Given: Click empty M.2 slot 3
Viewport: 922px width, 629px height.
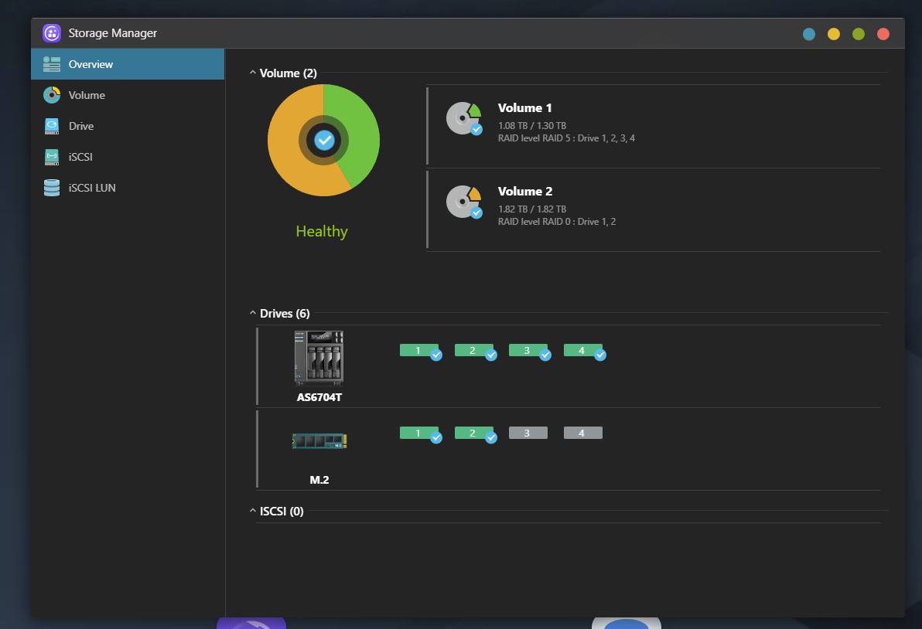Looking at the screenshot, I should 528,433.
